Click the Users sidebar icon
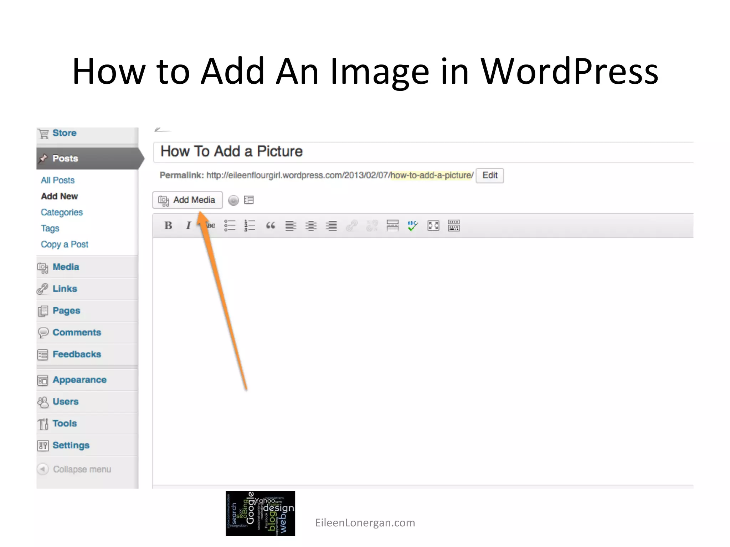The width and height of the screenshot is (730, 547). (43, 402)
